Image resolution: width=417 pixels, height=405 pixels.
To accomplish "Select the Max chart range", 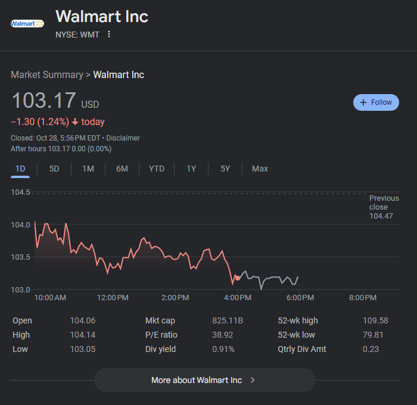I will point(260,169).
